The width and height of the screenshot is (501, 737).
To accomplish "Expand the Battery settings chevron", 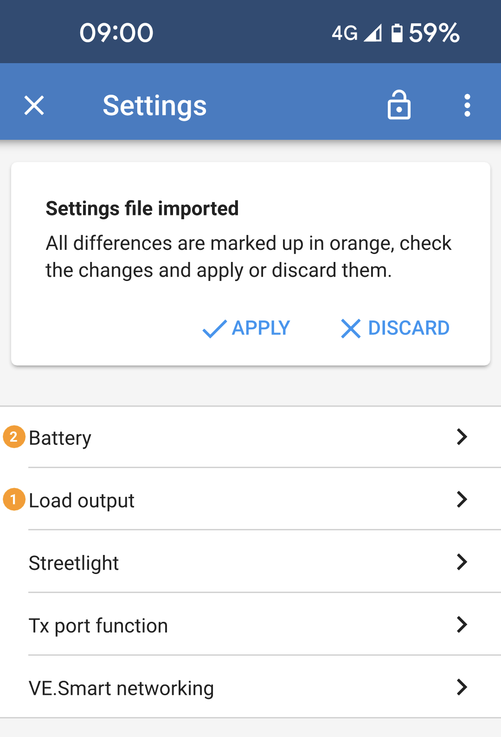I will [x=462, y=437].
